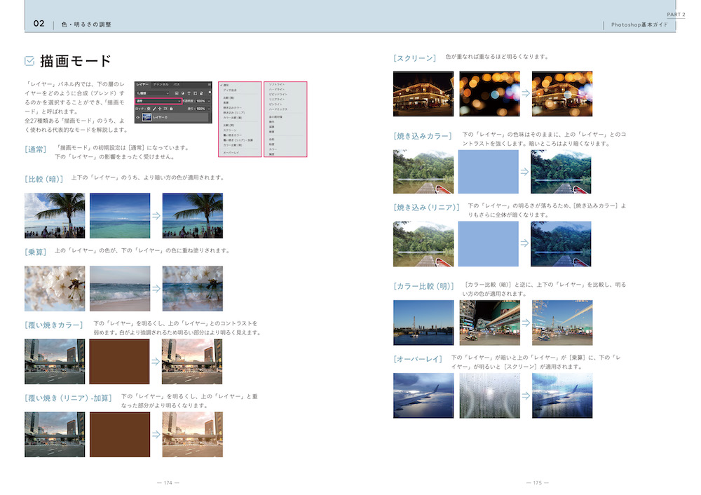Choose 差の絶対値 in the blend mode list
701x495 pixels.
point(275,116)
